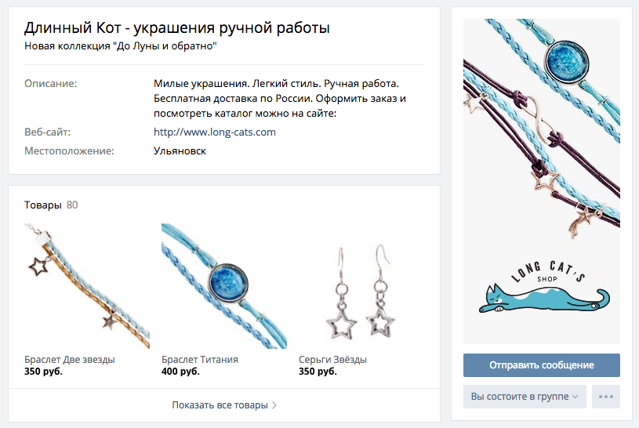
Task: Open the http://www.long-cats.com website link
Action: pyautogui.click(x=214, y=132)
